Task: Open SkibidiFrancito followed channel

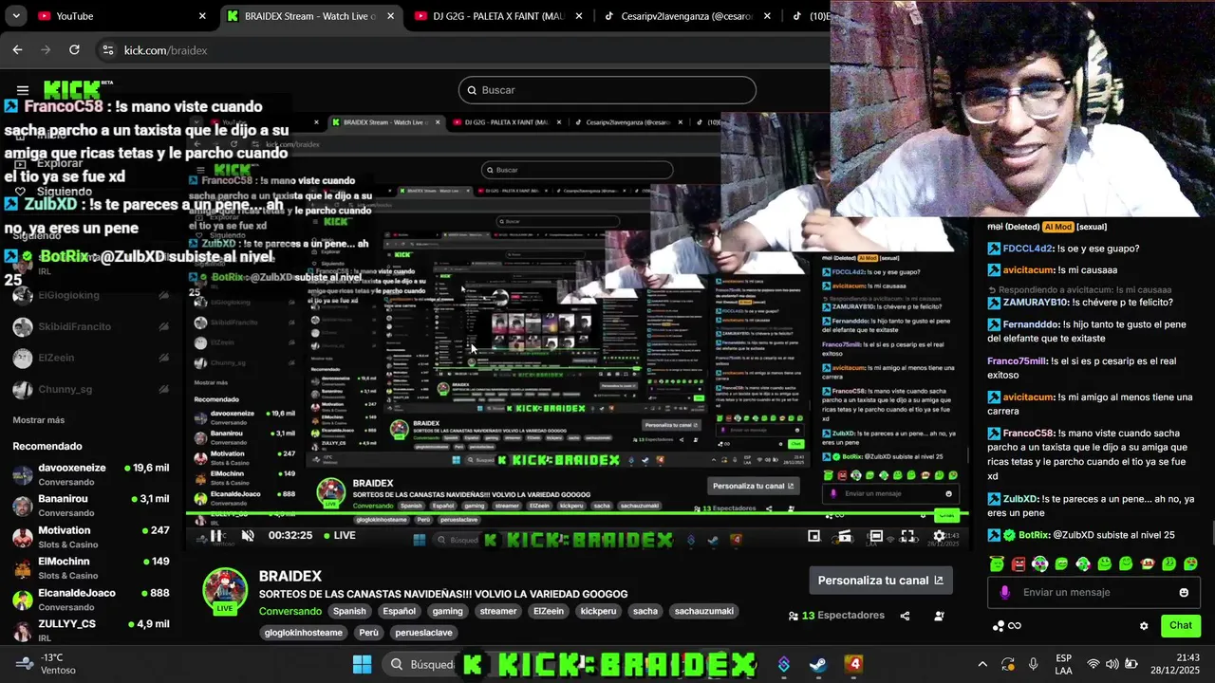Action: [x=90, y=326]
